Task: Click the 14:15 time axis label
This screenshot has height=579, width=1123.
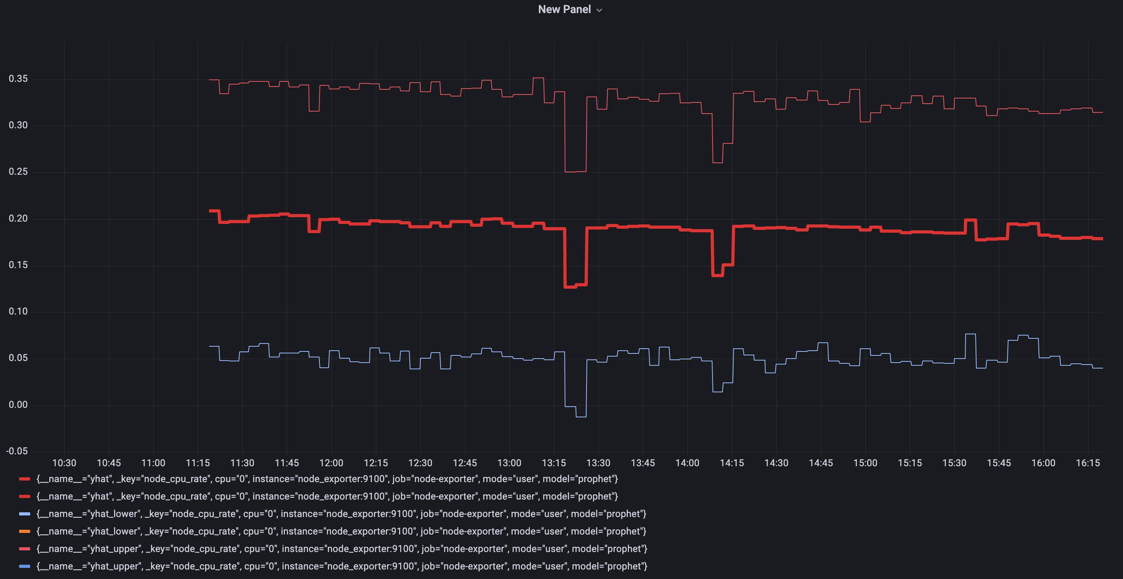Action: (732, 463)
